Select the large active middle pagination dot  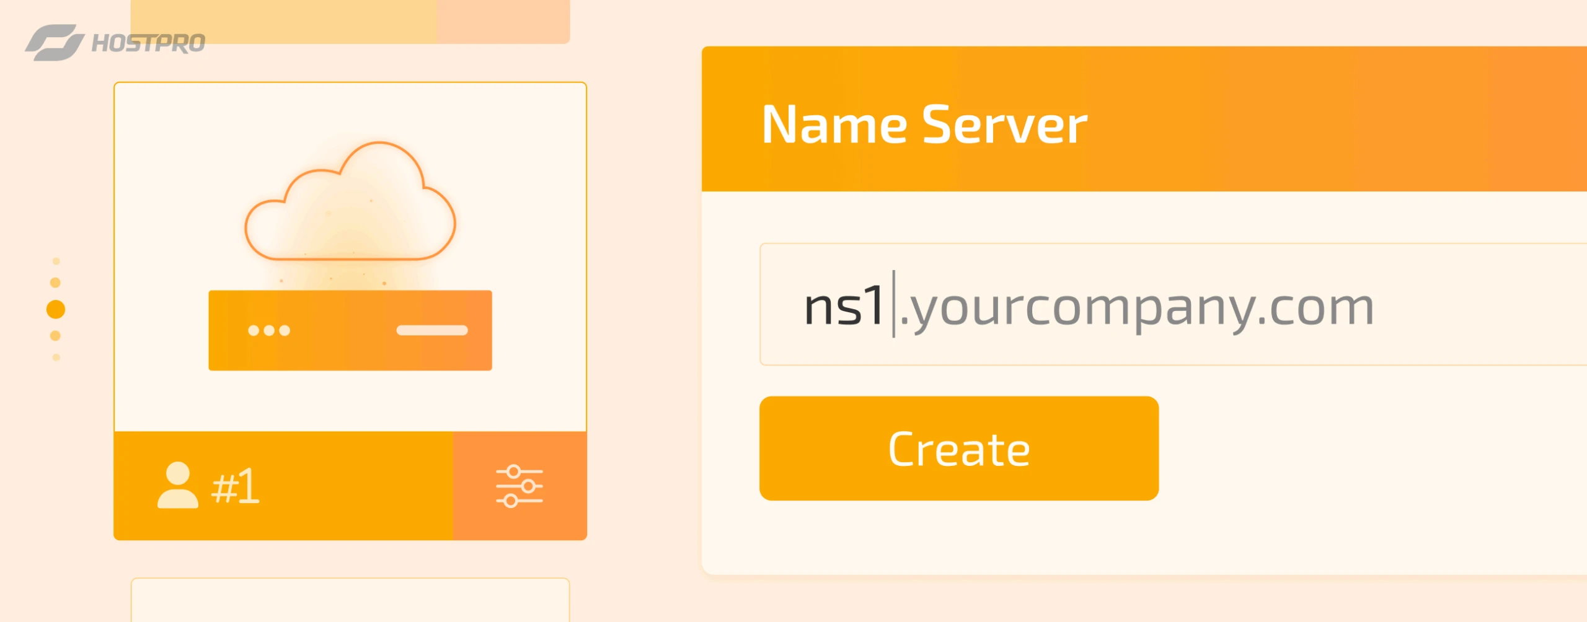(56, 309)
